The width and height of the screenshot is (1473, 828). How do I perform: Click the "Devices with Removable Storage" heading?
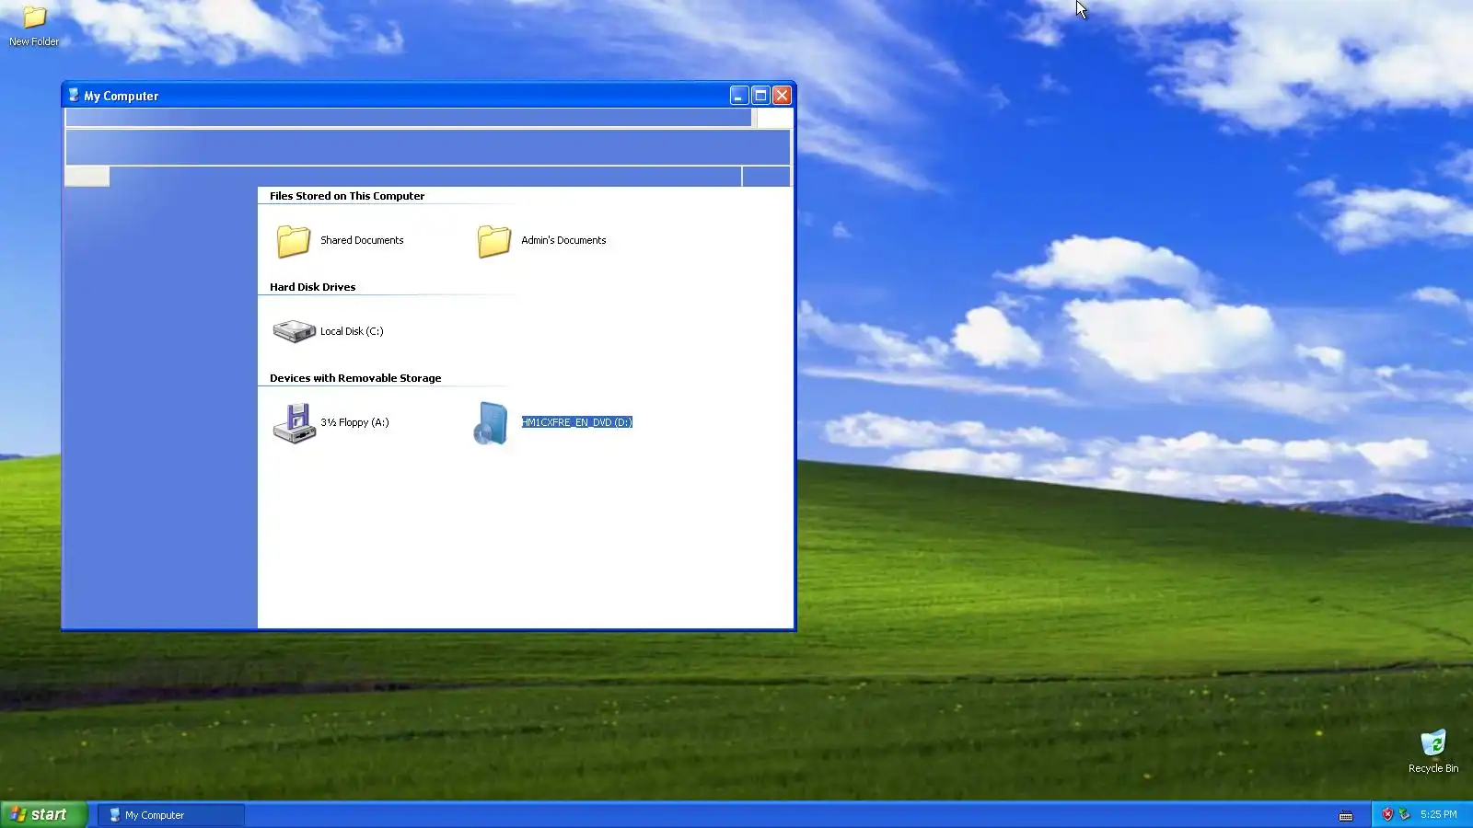pos(355,378)
